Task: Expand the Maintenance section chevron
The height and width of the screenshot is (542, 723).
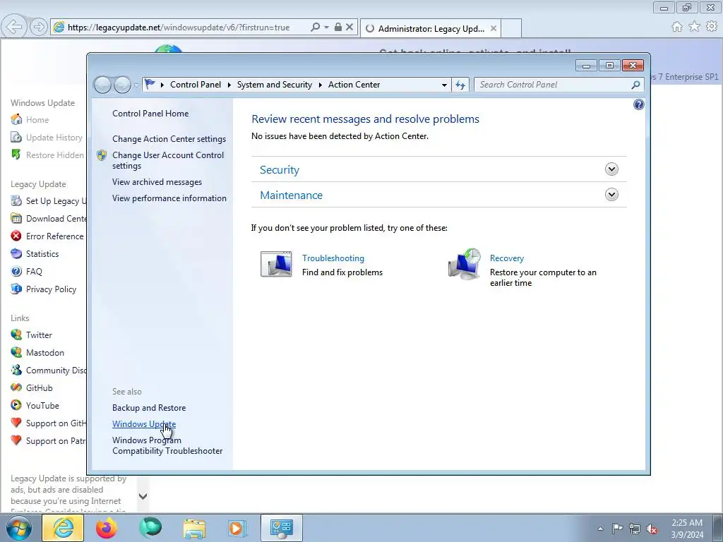Action: click(611, 195)
